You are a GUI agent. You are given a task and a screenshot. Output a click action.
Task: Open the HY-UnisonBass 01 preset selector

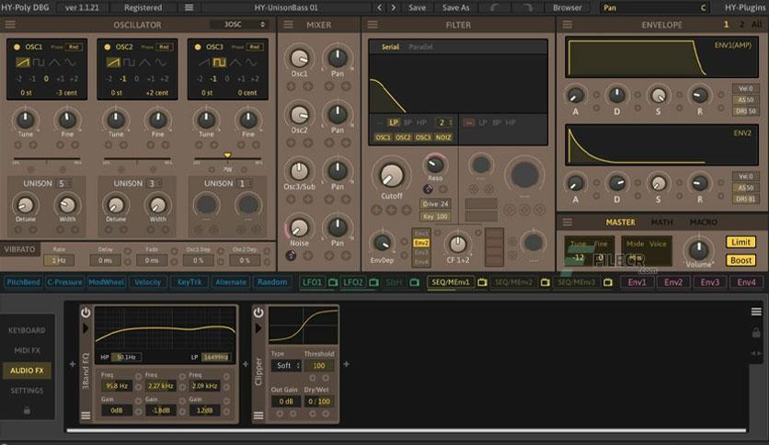tap(286, 7)
